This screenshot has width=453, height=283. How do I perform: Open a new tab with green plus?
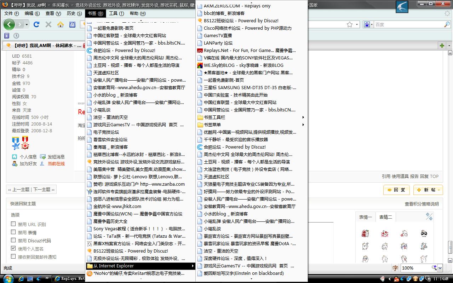442,46
